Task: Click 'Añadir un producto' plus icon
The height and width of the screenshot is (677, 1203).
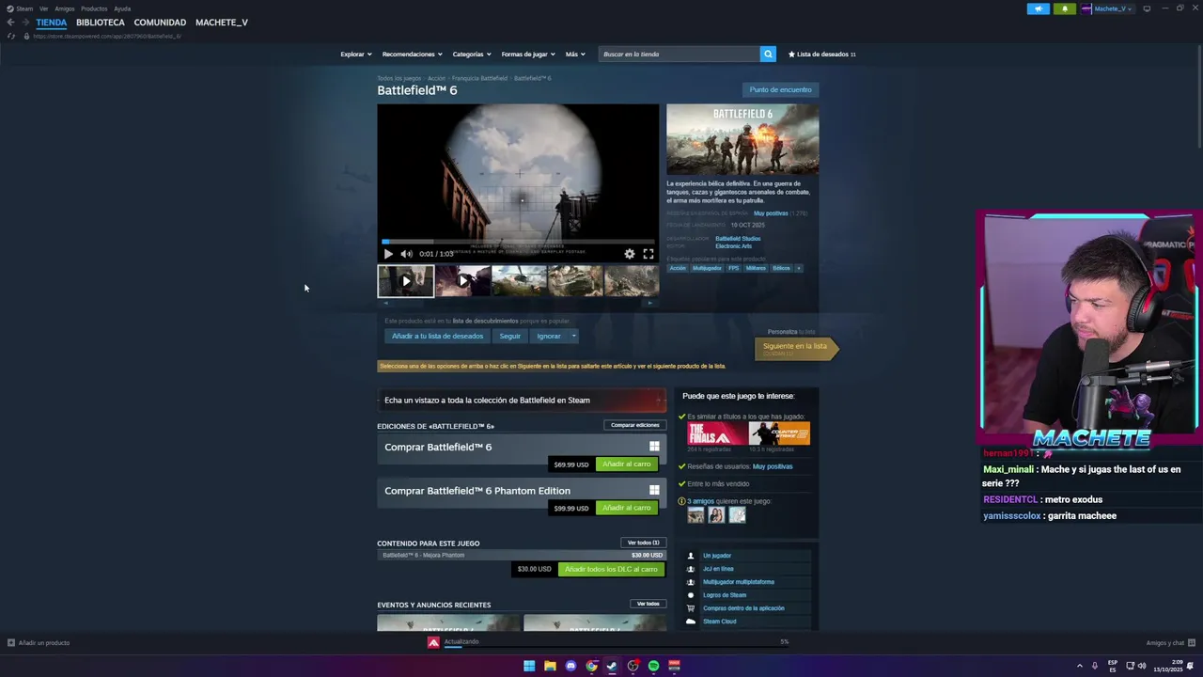Action: point(11,643)
